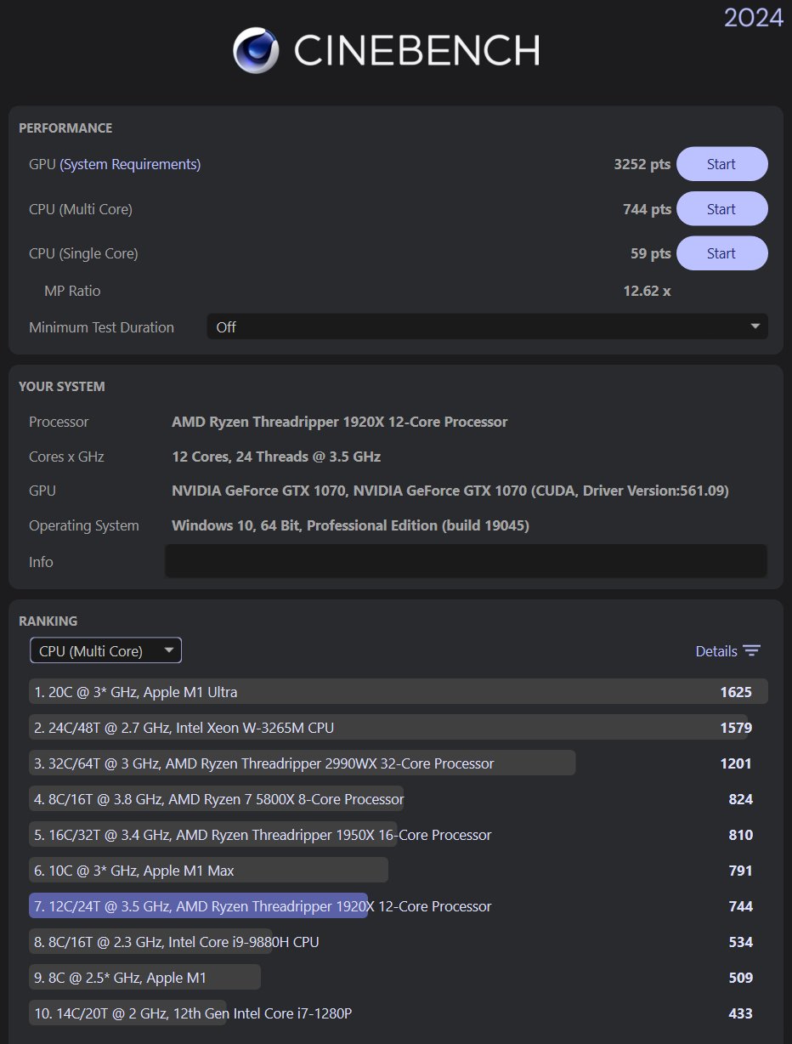
Task: Select the highlighted Threadripper 1920X ranking row
Action: pyautogui.click(x=398, y=905)
